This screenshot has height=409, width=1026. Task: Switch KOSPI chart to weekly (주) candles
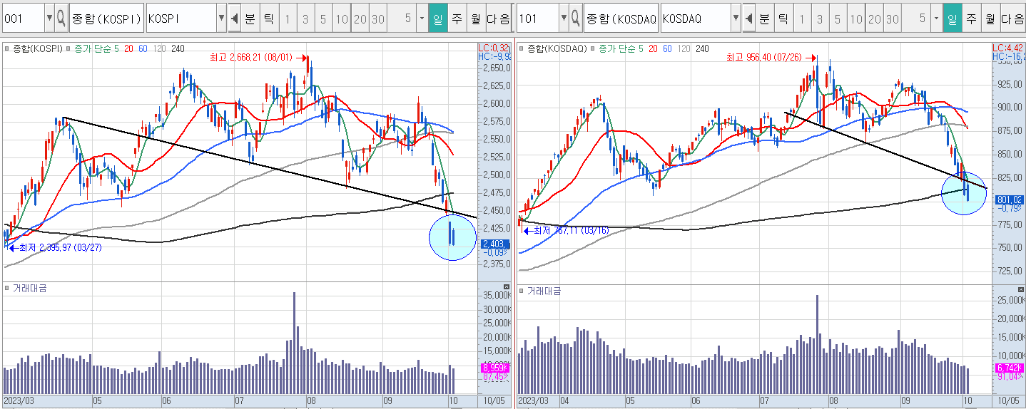point(457,19)
